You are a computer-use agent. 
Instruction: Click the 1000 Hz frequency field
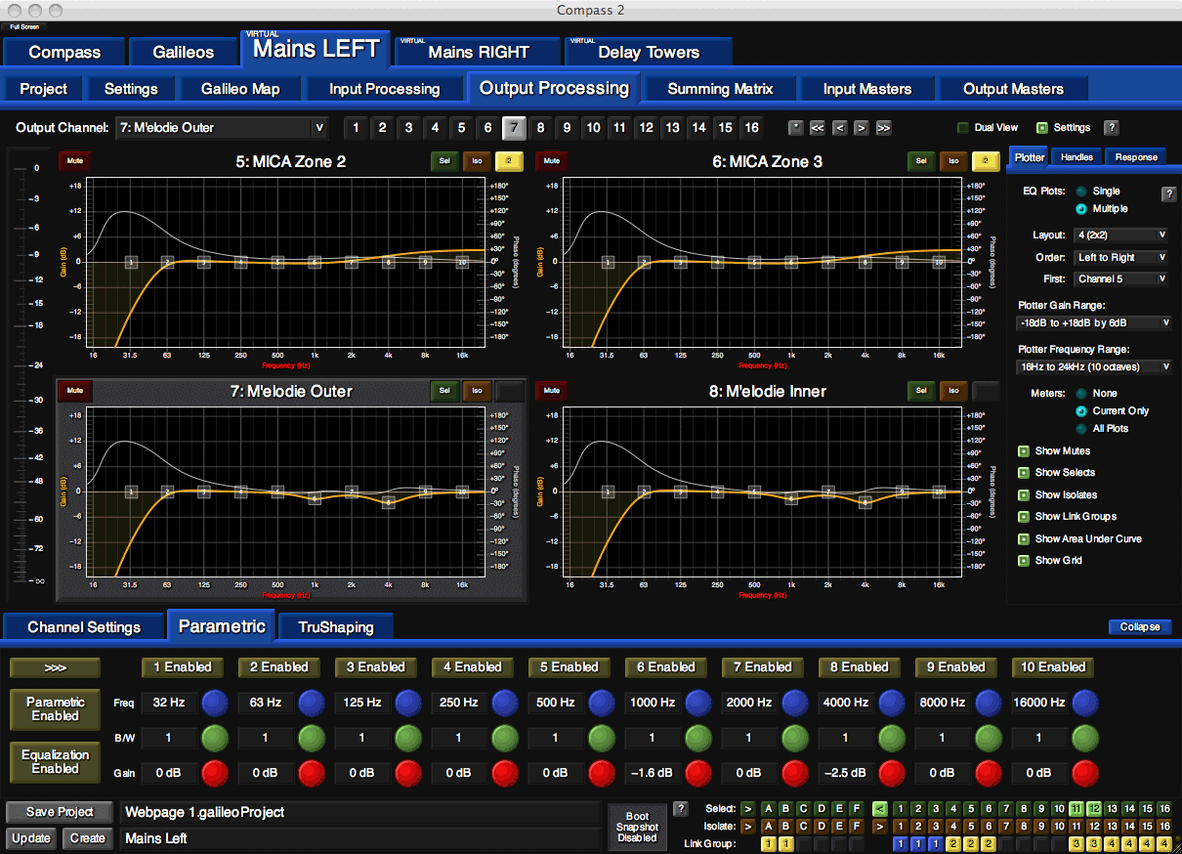coord(653,703)
